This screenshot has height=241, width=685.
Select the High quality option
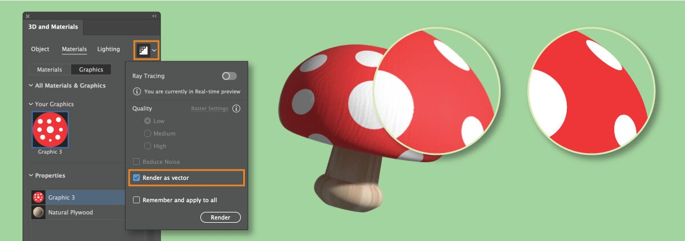[x=148, y=146]
